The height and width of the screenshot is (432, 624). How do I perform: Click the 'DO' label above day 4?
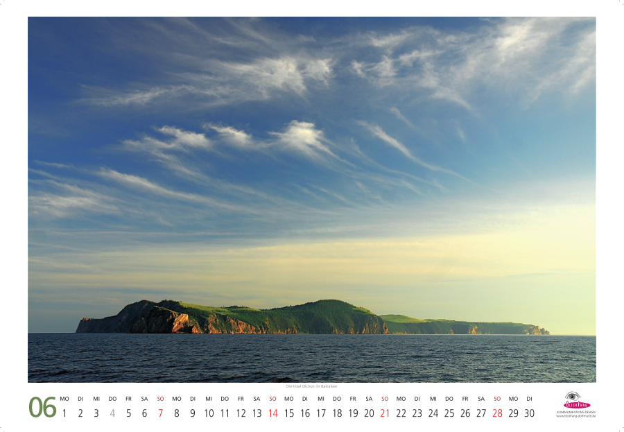click(112, 399)
